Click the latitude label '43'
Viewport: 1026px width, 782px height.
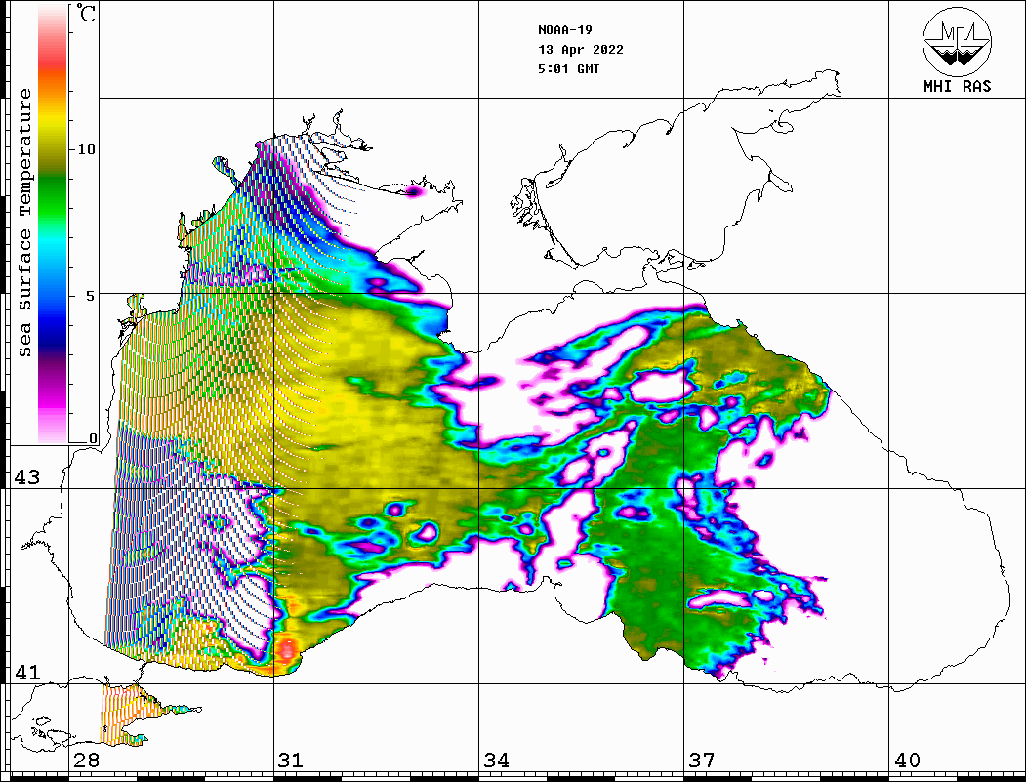[x=26, y=477]
